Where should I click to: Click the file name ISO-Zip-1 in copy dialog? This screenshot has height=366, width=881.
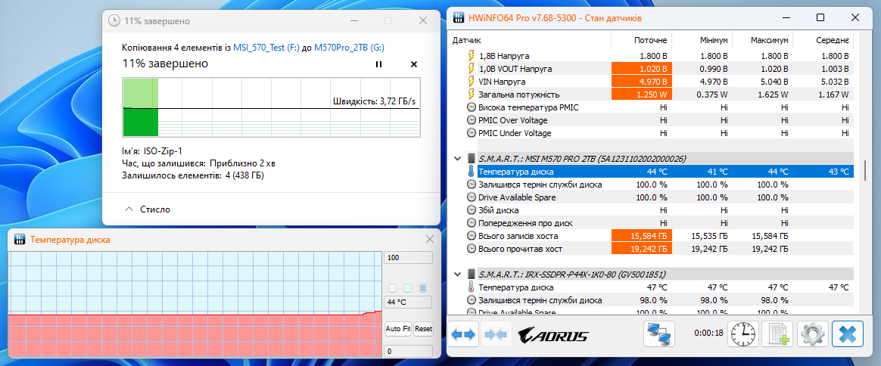pos(163,151)
